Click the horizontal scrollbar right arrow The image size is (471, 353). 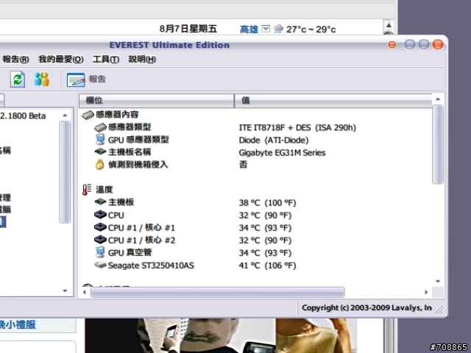[426, 292]
